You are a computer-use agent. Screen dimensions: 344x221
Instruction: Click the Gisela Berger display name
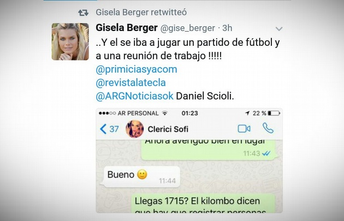pos(127,28)
